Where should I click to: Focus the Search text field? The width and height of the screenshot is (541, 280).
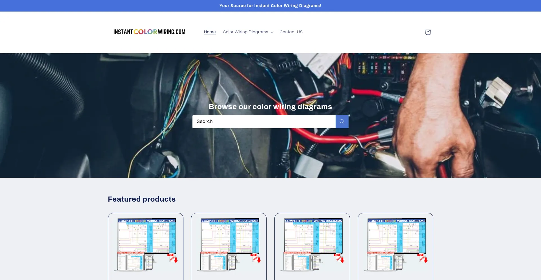(x=264, y=122)
